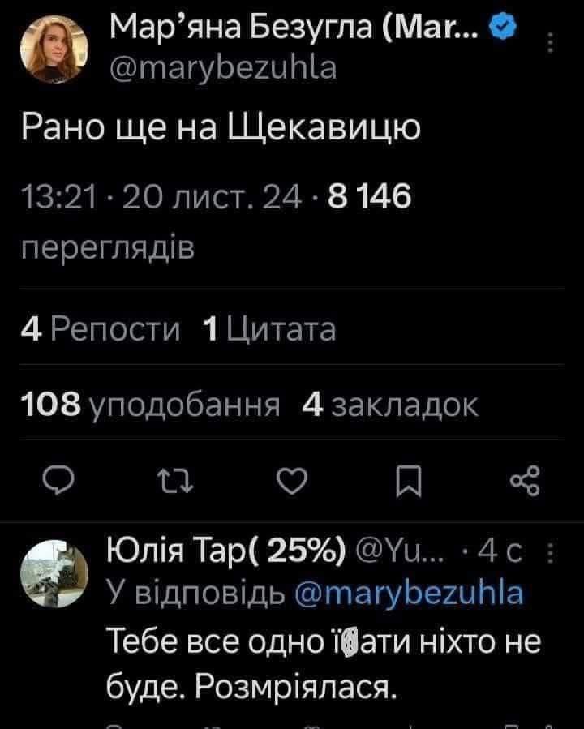Open Юлія Тар( 25%) display name
The width and height of the screenshot is (584, 729).
tap(226, 553)
